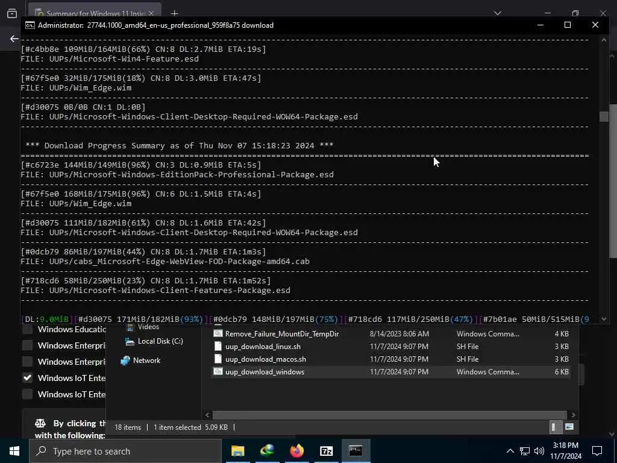Click the uup_download_windows file icon

click(218, 371)
